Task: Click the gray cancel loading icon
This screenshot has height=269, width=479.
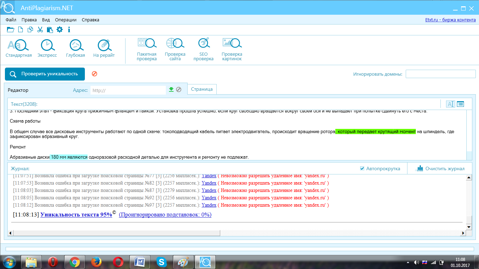Action: point(178,90)
